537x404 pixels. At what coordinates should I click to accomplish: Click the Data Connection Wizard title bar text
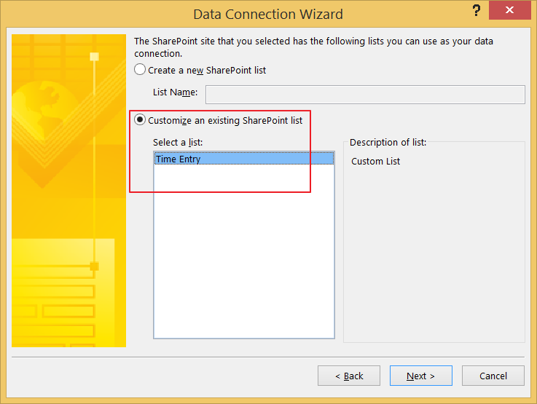[268, 14]
